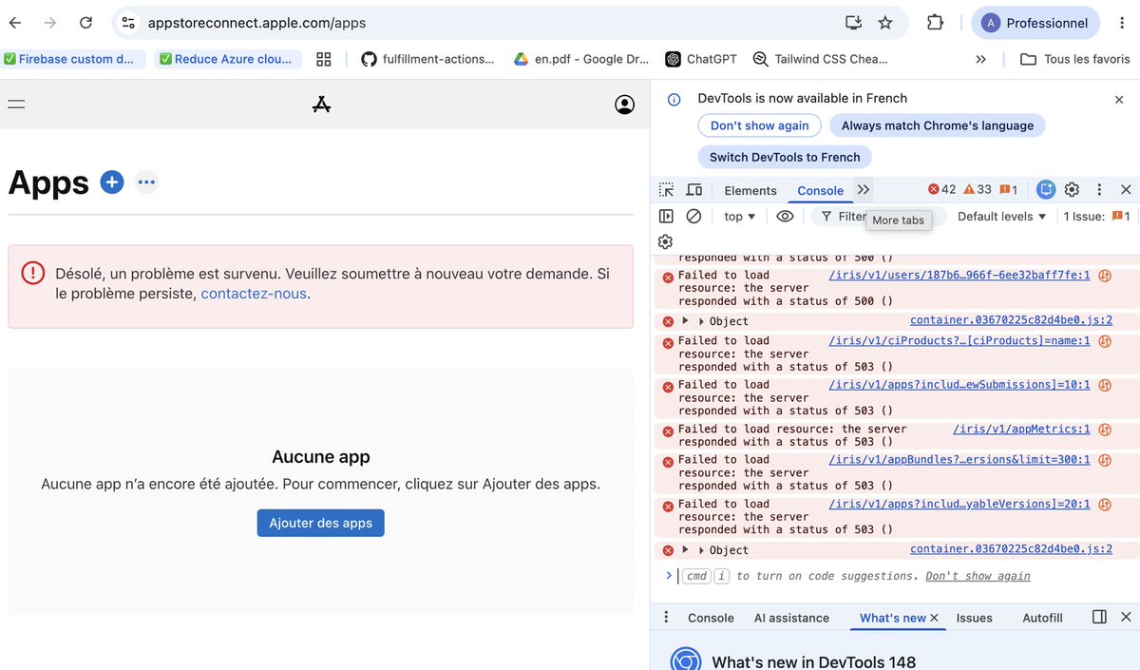Open the ellipsis menu beside Apps
Viewport: 1140px width, 670px height.
coord(145,182)
